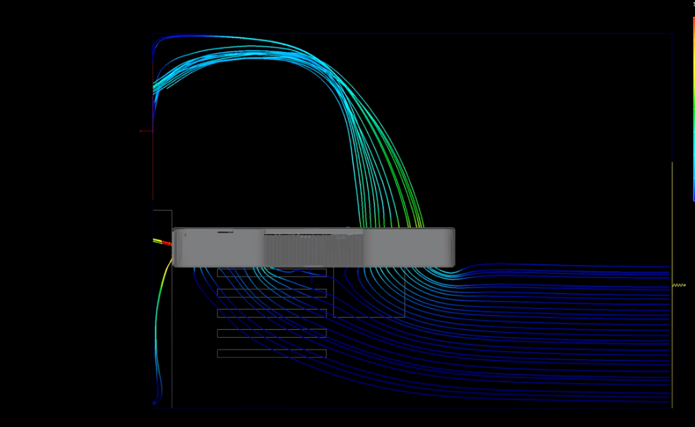Select the yellow zigzag boundary arrow marker

coord(679,286)
